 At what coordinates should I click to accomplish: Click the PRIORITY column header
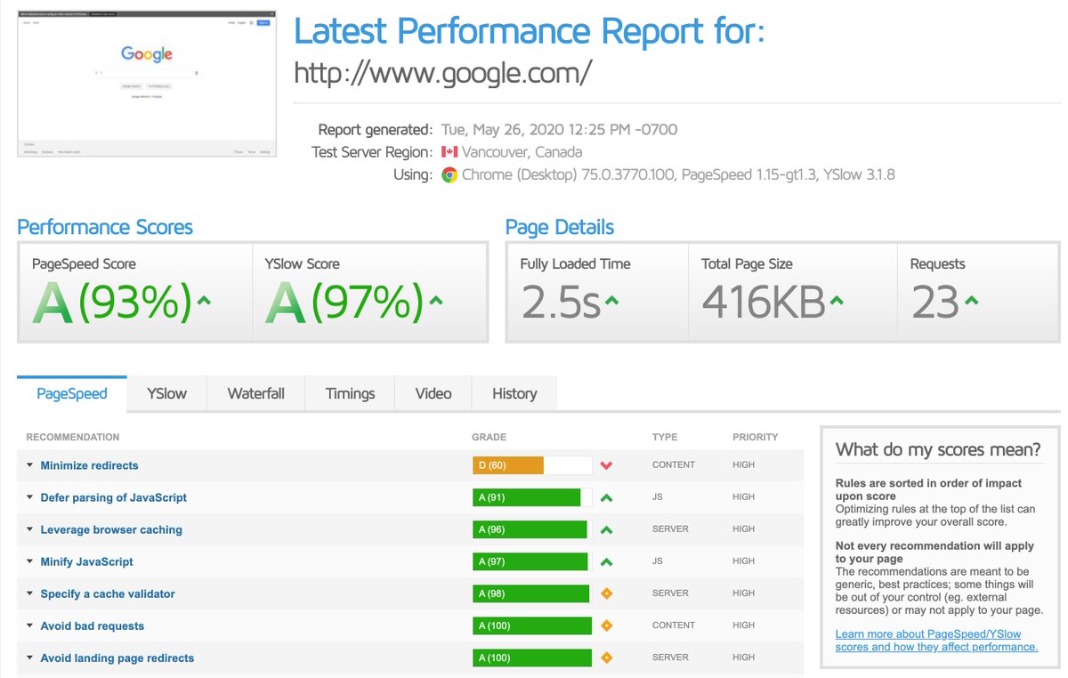tap(756, 437)
